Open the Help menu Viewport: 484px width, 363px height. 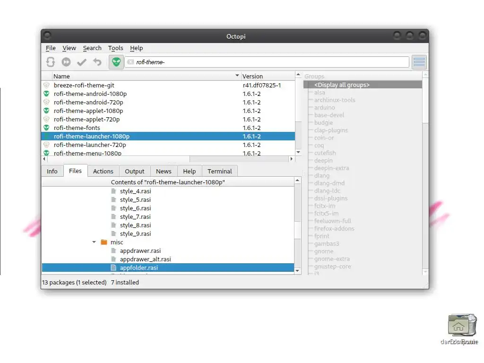[136, 48]
